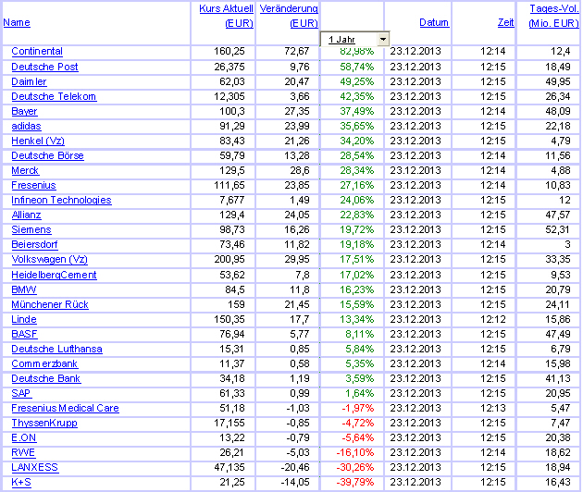Screen dimensions: 583x492
Task: Open the HeidelbergCement stock link
Action: [54, 275]
